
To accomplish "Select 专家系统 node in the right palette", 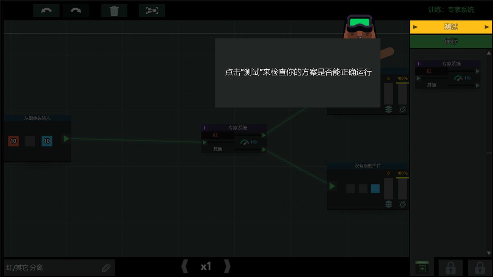I will (x=447, y=74).
